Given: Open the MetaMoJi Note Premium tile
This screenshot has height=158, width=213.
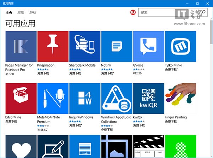Looking at the screenshot, I should tap(53, 98).
